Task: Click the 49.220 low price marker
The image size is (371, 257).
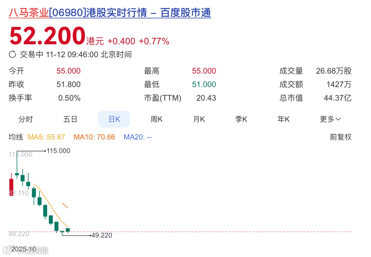Action: point(101,235)
